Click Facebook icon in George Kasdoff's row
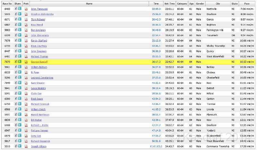This screenshot has width=257, height=150. pos(16,62)
